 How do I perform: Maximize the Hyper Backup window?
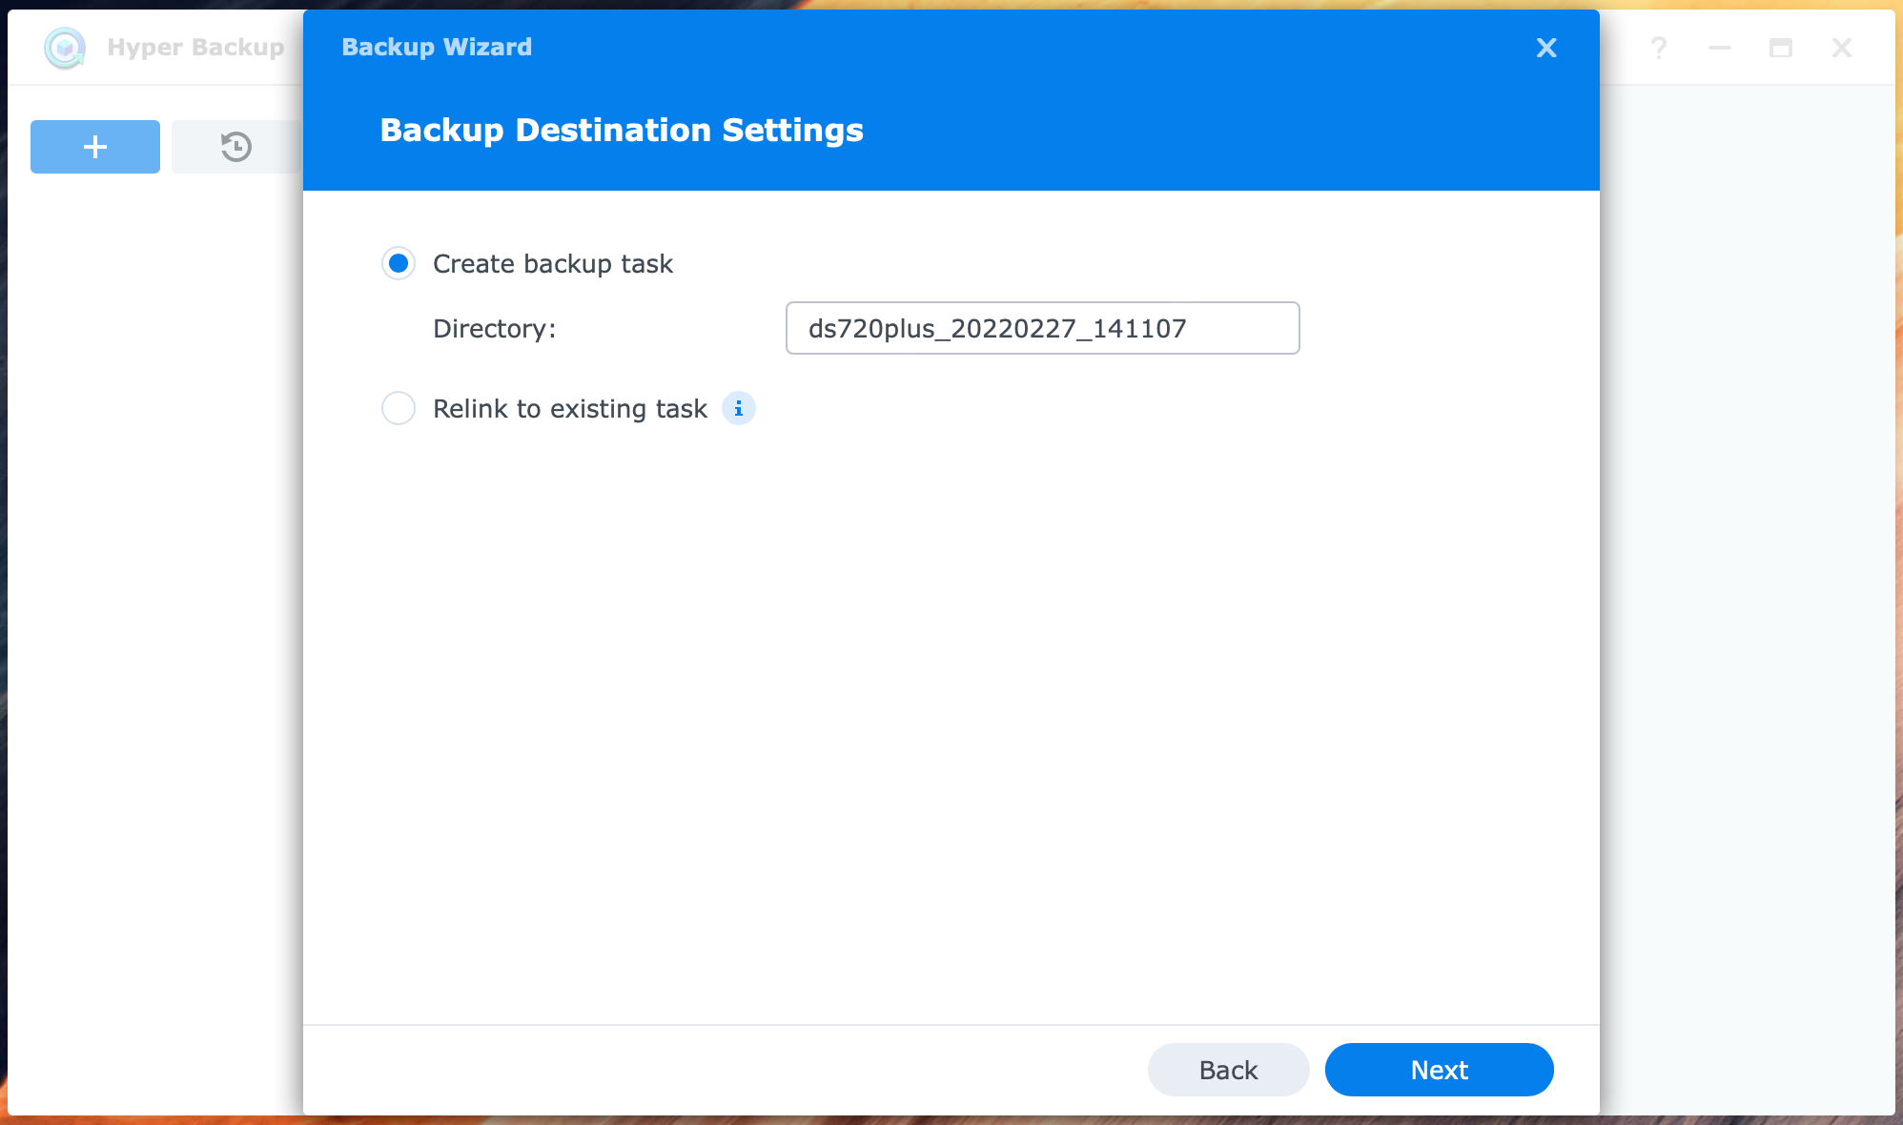(1781, 48)
